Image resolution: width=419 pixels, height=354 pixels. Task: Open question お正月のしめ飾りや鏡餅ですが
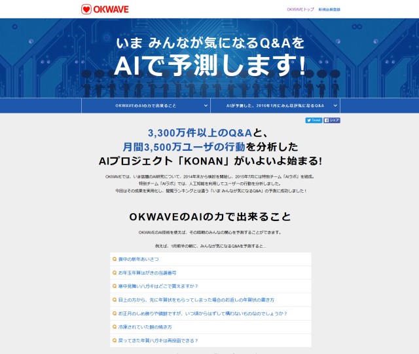click(x=202, y=313)
